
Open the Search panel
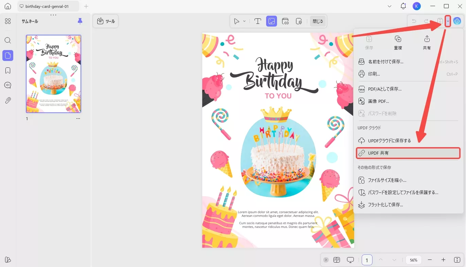point(7,40)
